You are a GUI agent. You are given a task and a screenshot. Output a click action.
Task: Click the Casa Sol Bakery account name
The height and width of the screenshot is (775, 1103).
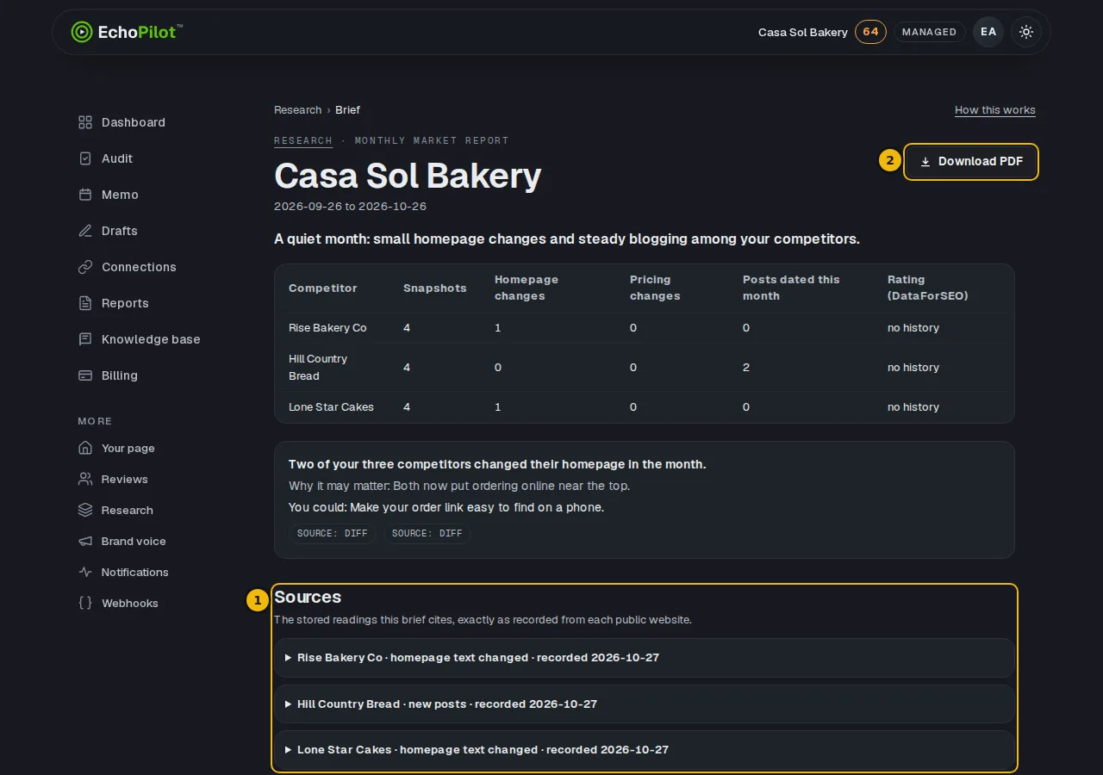click(x=803, y=32)
